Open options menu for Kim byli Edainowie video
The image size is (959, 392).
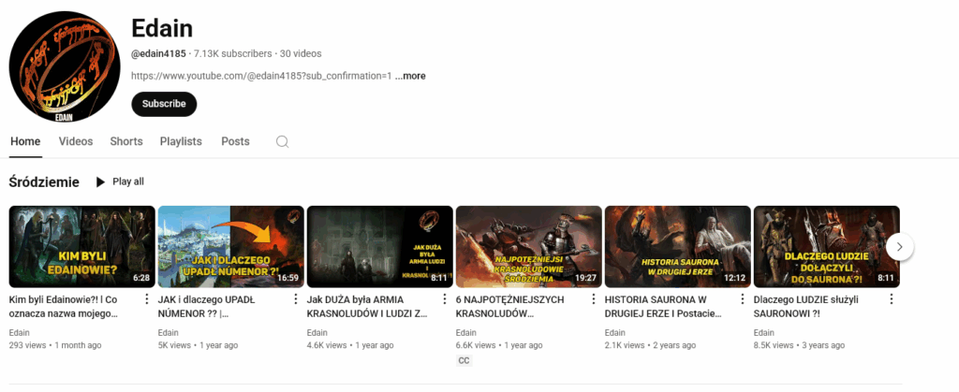pos(146,298)
